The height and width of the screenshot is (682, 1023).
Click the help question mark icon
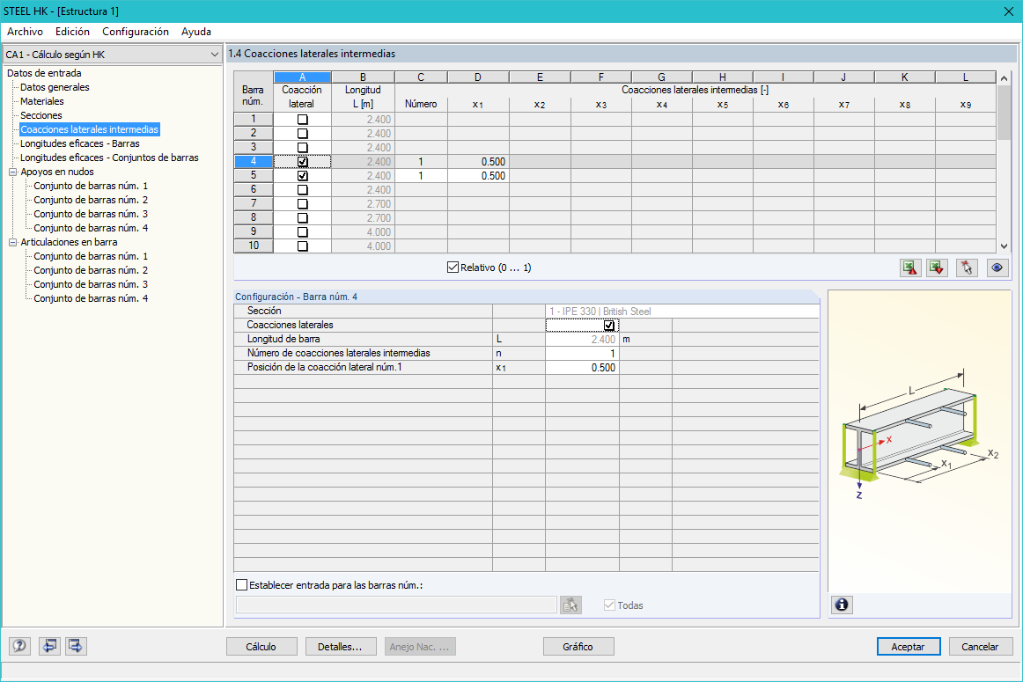coord(19,646)
